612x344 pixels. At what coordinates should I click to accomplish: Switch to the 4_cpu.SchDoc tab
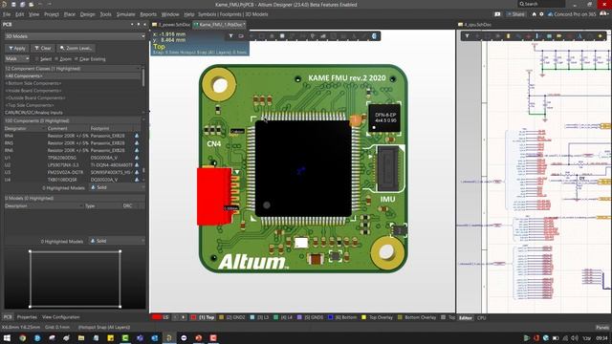click(x=474, y=25)
